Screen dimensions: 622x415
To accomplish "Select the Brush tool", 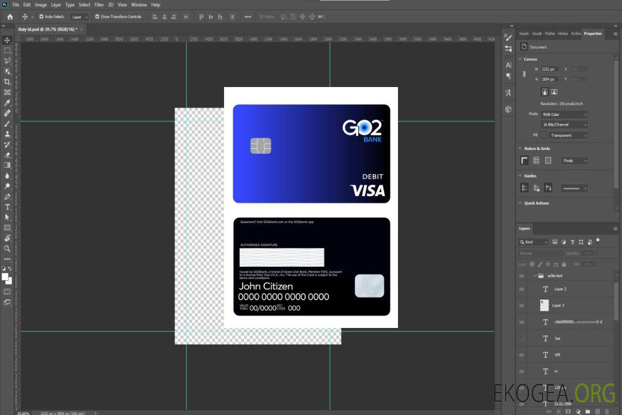I will click(7, 123).
